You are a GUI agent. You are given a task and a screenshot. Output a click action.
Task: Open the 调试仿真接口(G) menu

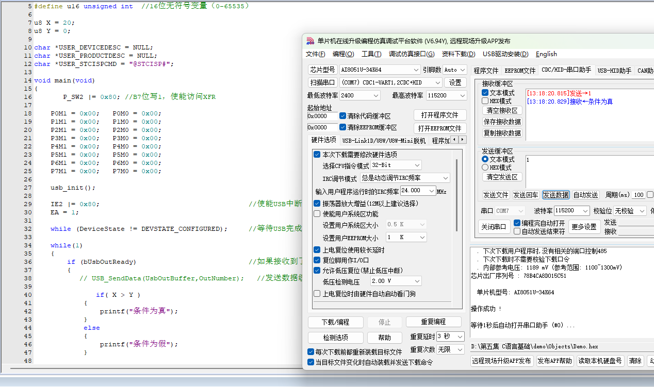412,54
